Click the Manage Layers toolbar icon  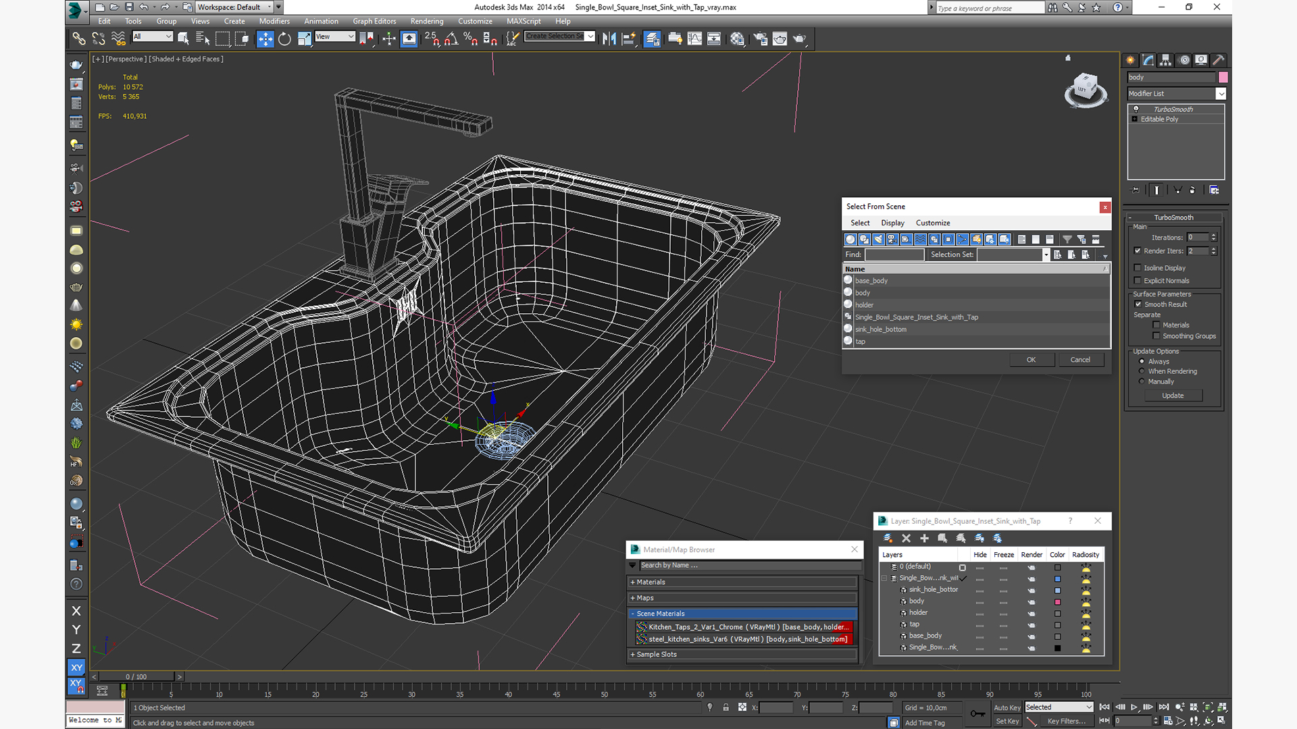coord(652,38)
